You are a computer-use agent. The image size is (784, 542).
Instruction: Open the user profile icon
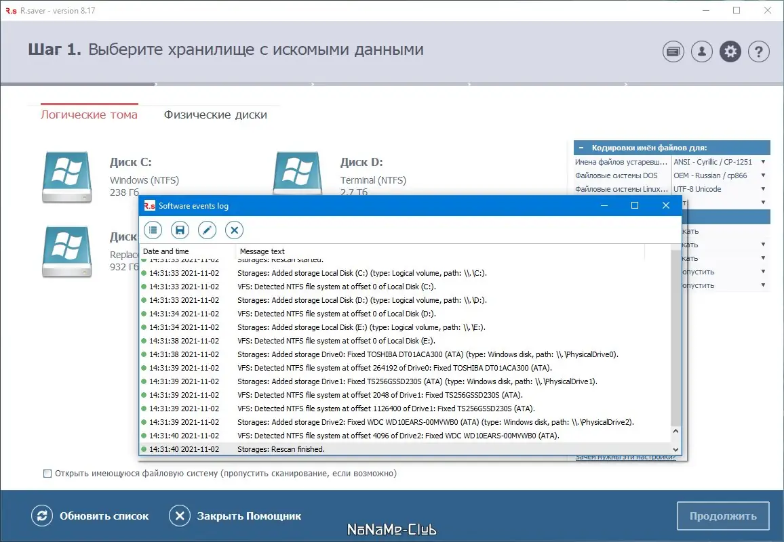(702, 51)
